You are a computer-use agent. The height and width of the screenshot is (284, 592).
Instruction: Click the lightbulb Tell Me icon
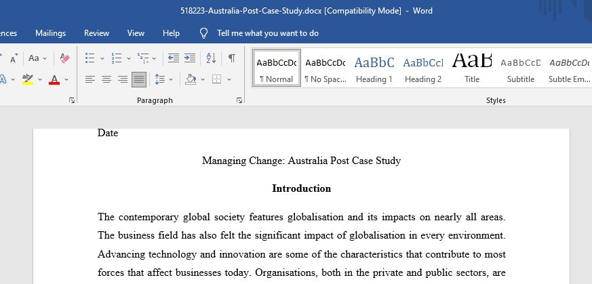204,33
